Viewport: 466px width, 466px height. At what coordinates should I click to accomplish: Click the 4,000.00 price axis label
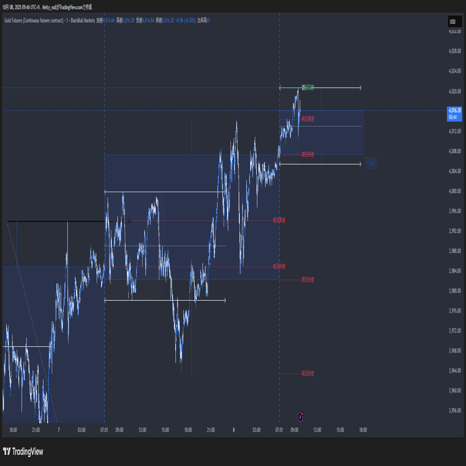[455, 191]
